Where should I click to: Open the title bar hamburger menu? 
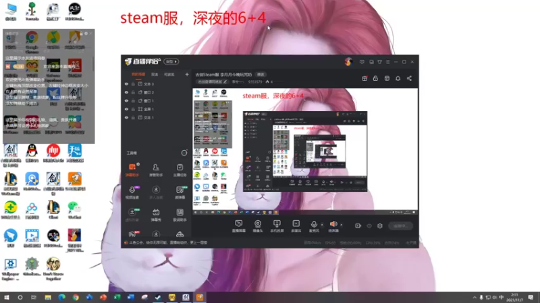click(x=387, y=62)
